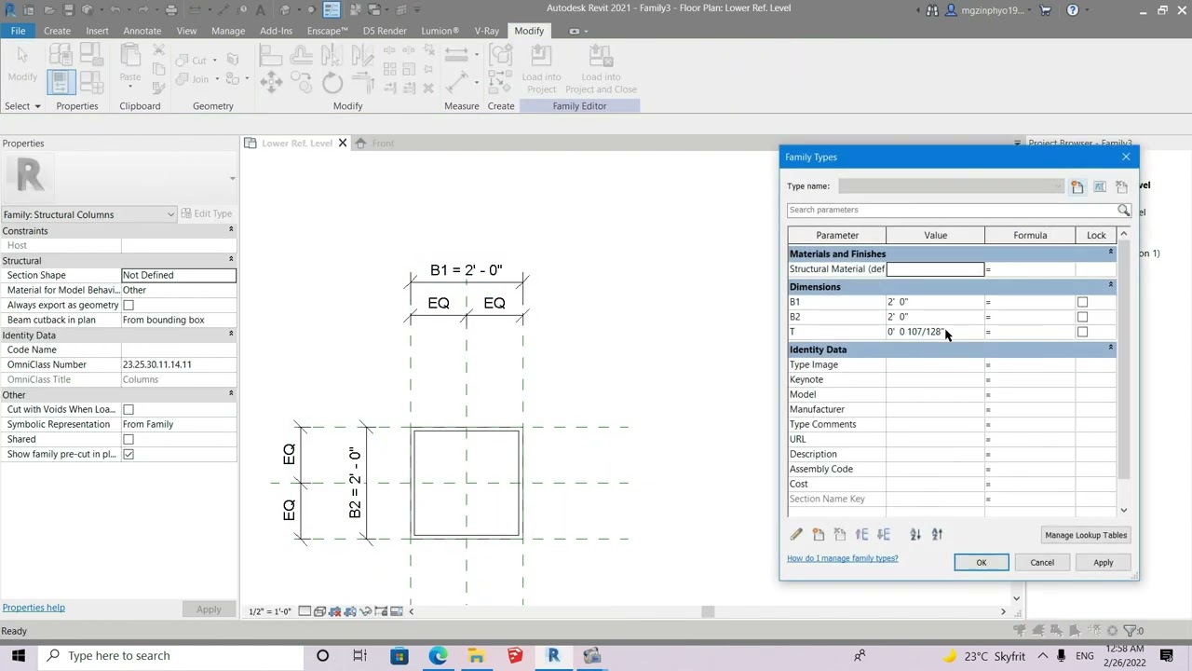Collapse the Structural section in Properties

point(231,260)
